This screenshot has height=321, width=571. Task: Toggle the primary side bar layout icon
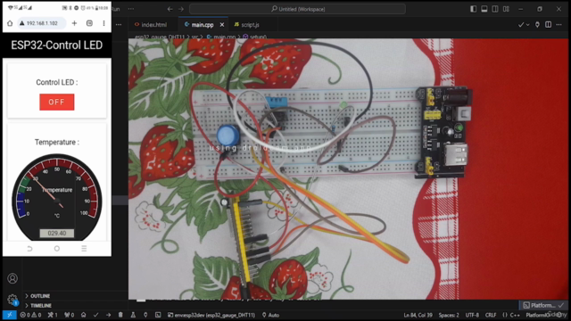tap(474, 9)
